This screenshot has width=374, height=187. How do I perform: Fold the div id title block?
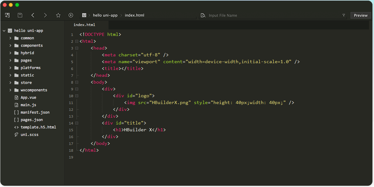click(77, 123)
